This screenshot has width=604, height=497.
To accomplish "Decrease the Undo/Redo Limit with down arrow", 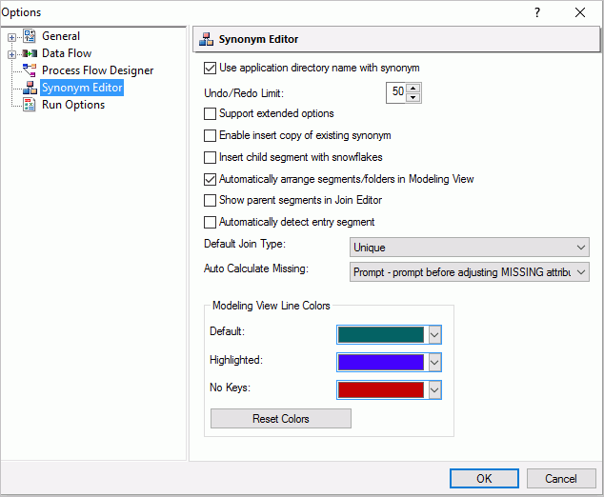I will point(413,97).
